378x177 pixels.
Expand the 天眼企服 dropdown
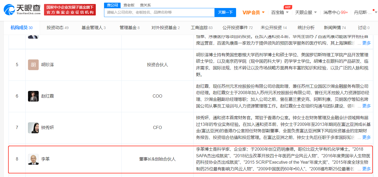coord(306,12)
